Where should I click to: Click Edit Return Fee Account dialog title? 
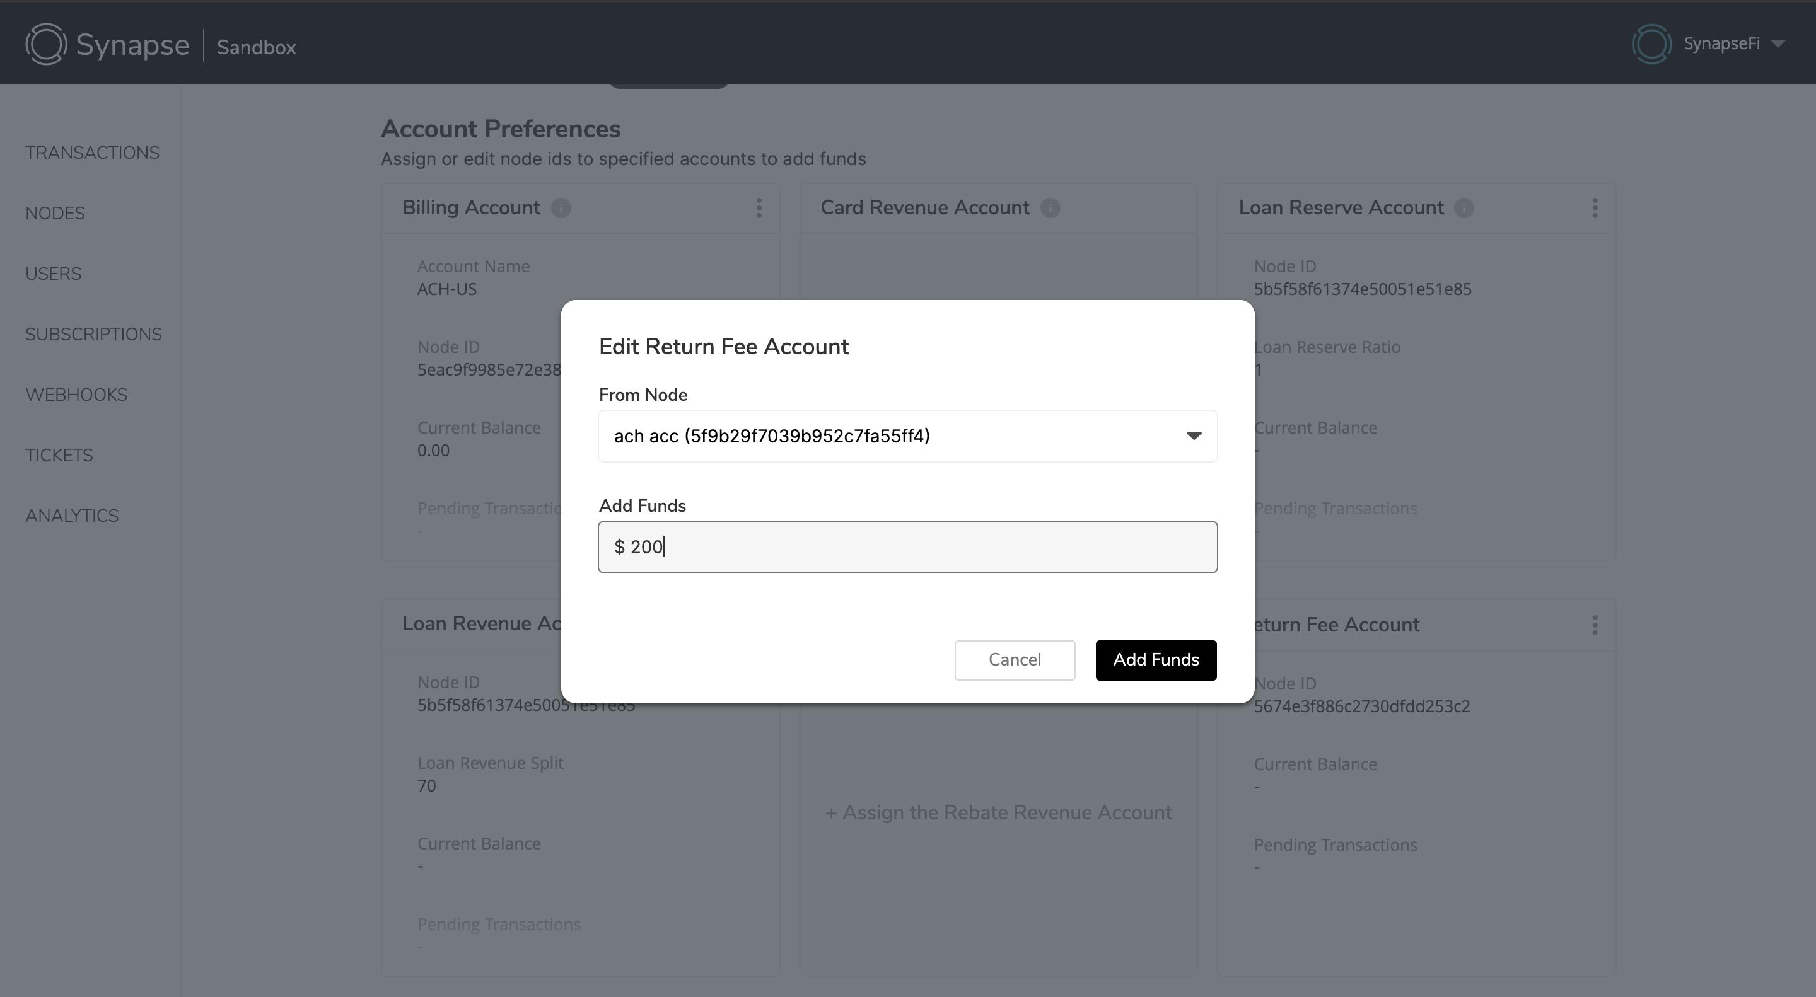point(723,347)
